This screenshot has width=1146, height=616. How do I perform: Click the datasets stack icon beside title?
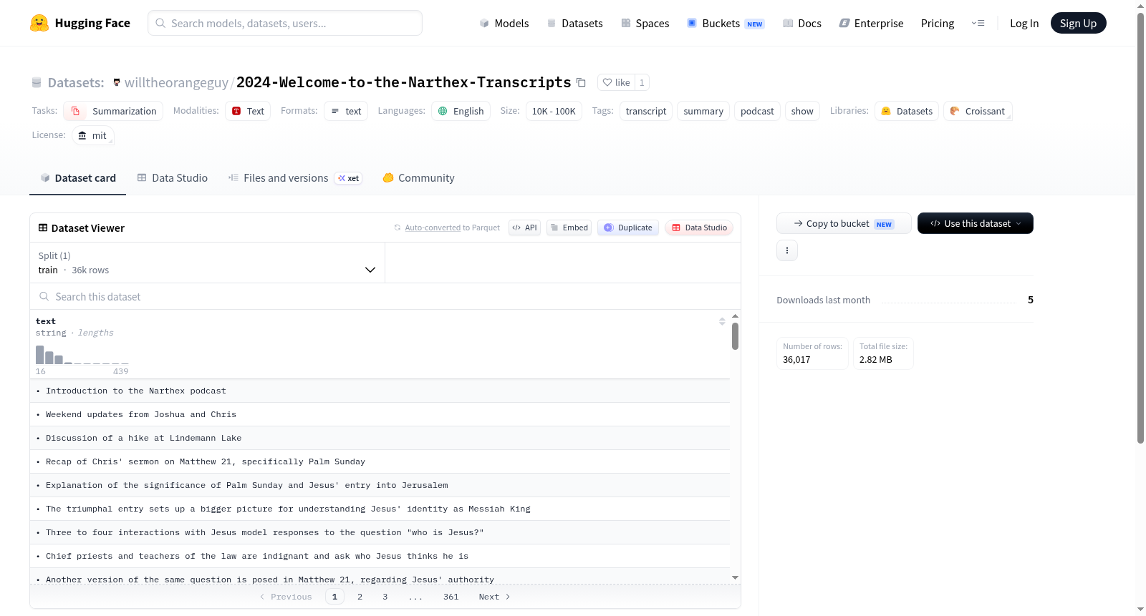[x=37, y=82]
